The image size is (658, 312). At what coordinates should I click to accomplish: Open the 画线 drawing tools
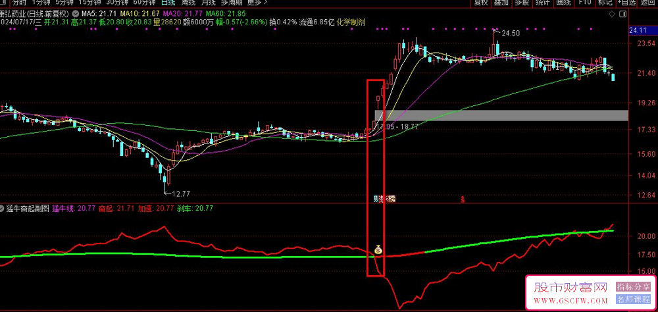564,2
